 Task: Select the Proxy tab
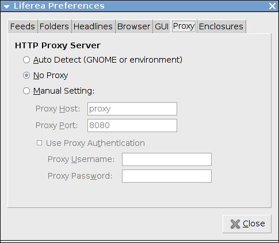pos(184,26)
